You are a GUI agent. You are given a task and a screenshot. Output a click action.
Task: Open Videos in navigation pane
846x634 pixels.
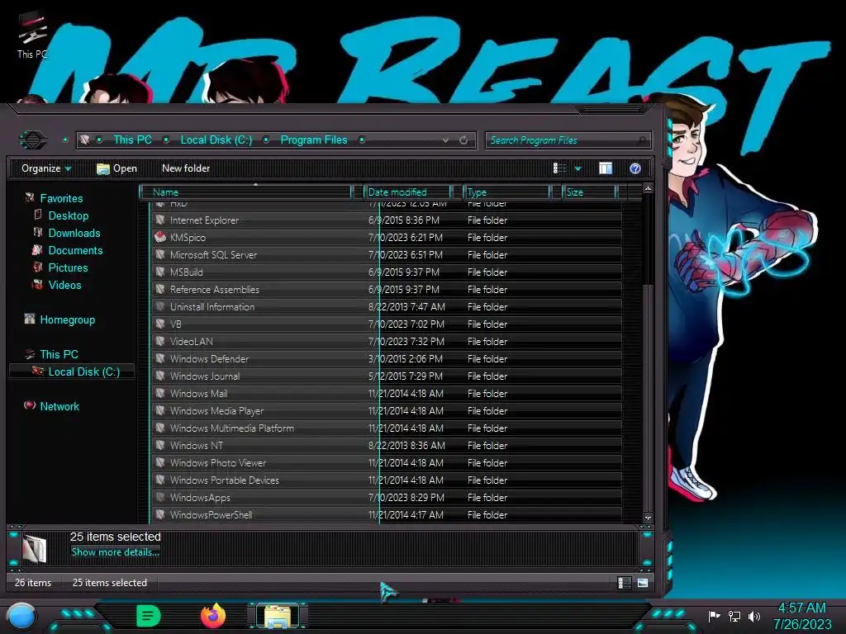(64, 285)
